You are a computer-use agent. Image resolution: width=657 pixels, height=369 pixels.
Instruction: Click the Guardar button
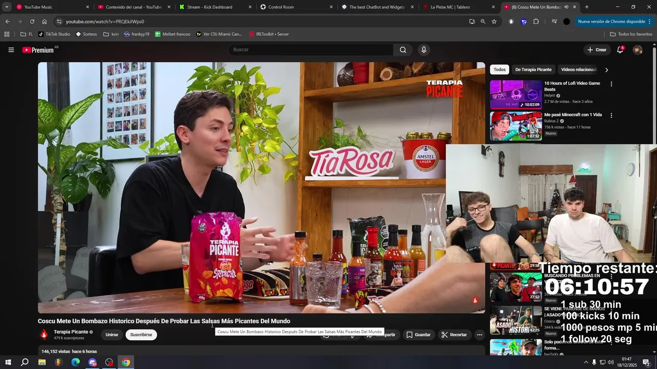[418, 335]
